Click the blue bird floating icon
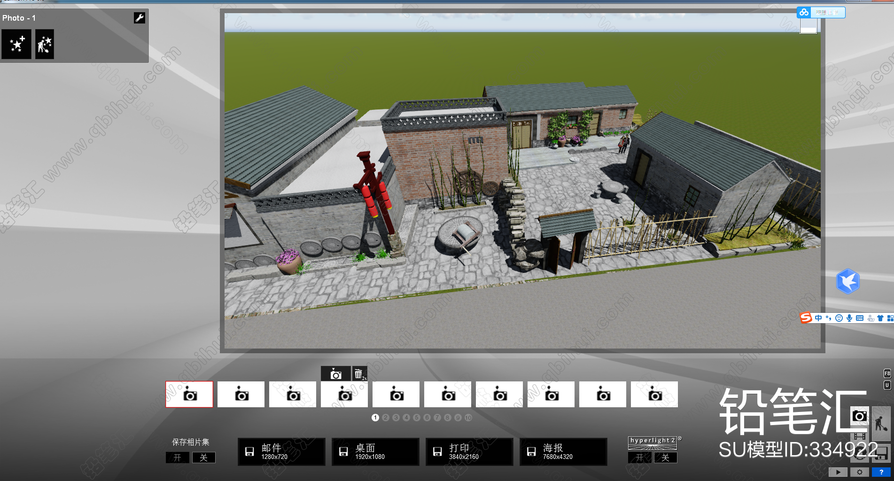Screen dimensions: 894x481 (848, 281)
